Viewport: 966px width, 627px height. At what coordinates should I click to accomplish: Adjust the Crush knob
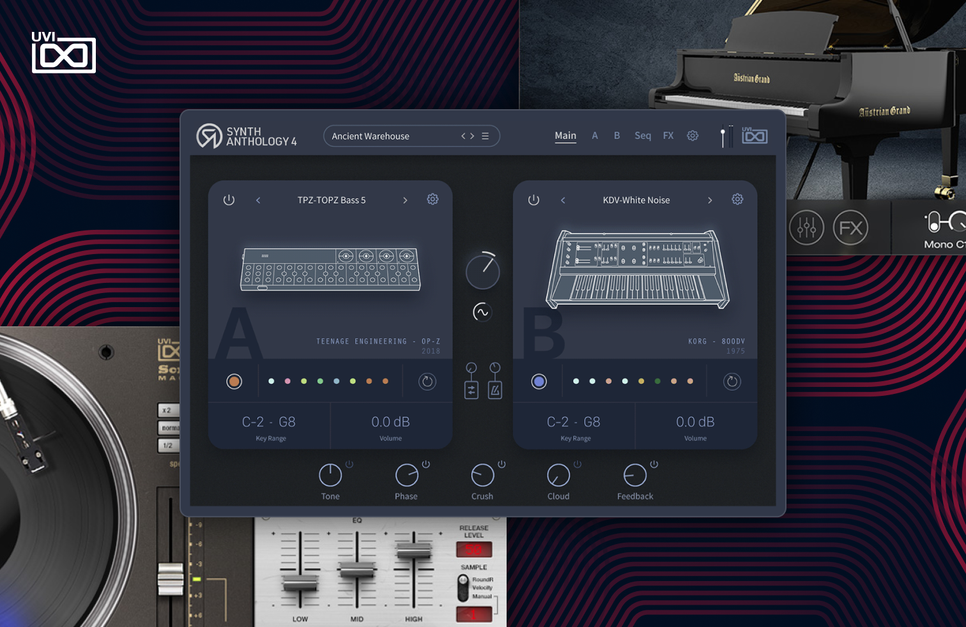pos(482,475)
